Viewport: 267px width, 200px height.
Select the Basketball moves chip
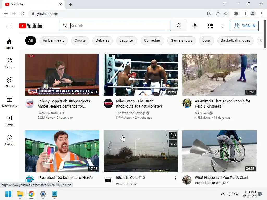[235, 40]
